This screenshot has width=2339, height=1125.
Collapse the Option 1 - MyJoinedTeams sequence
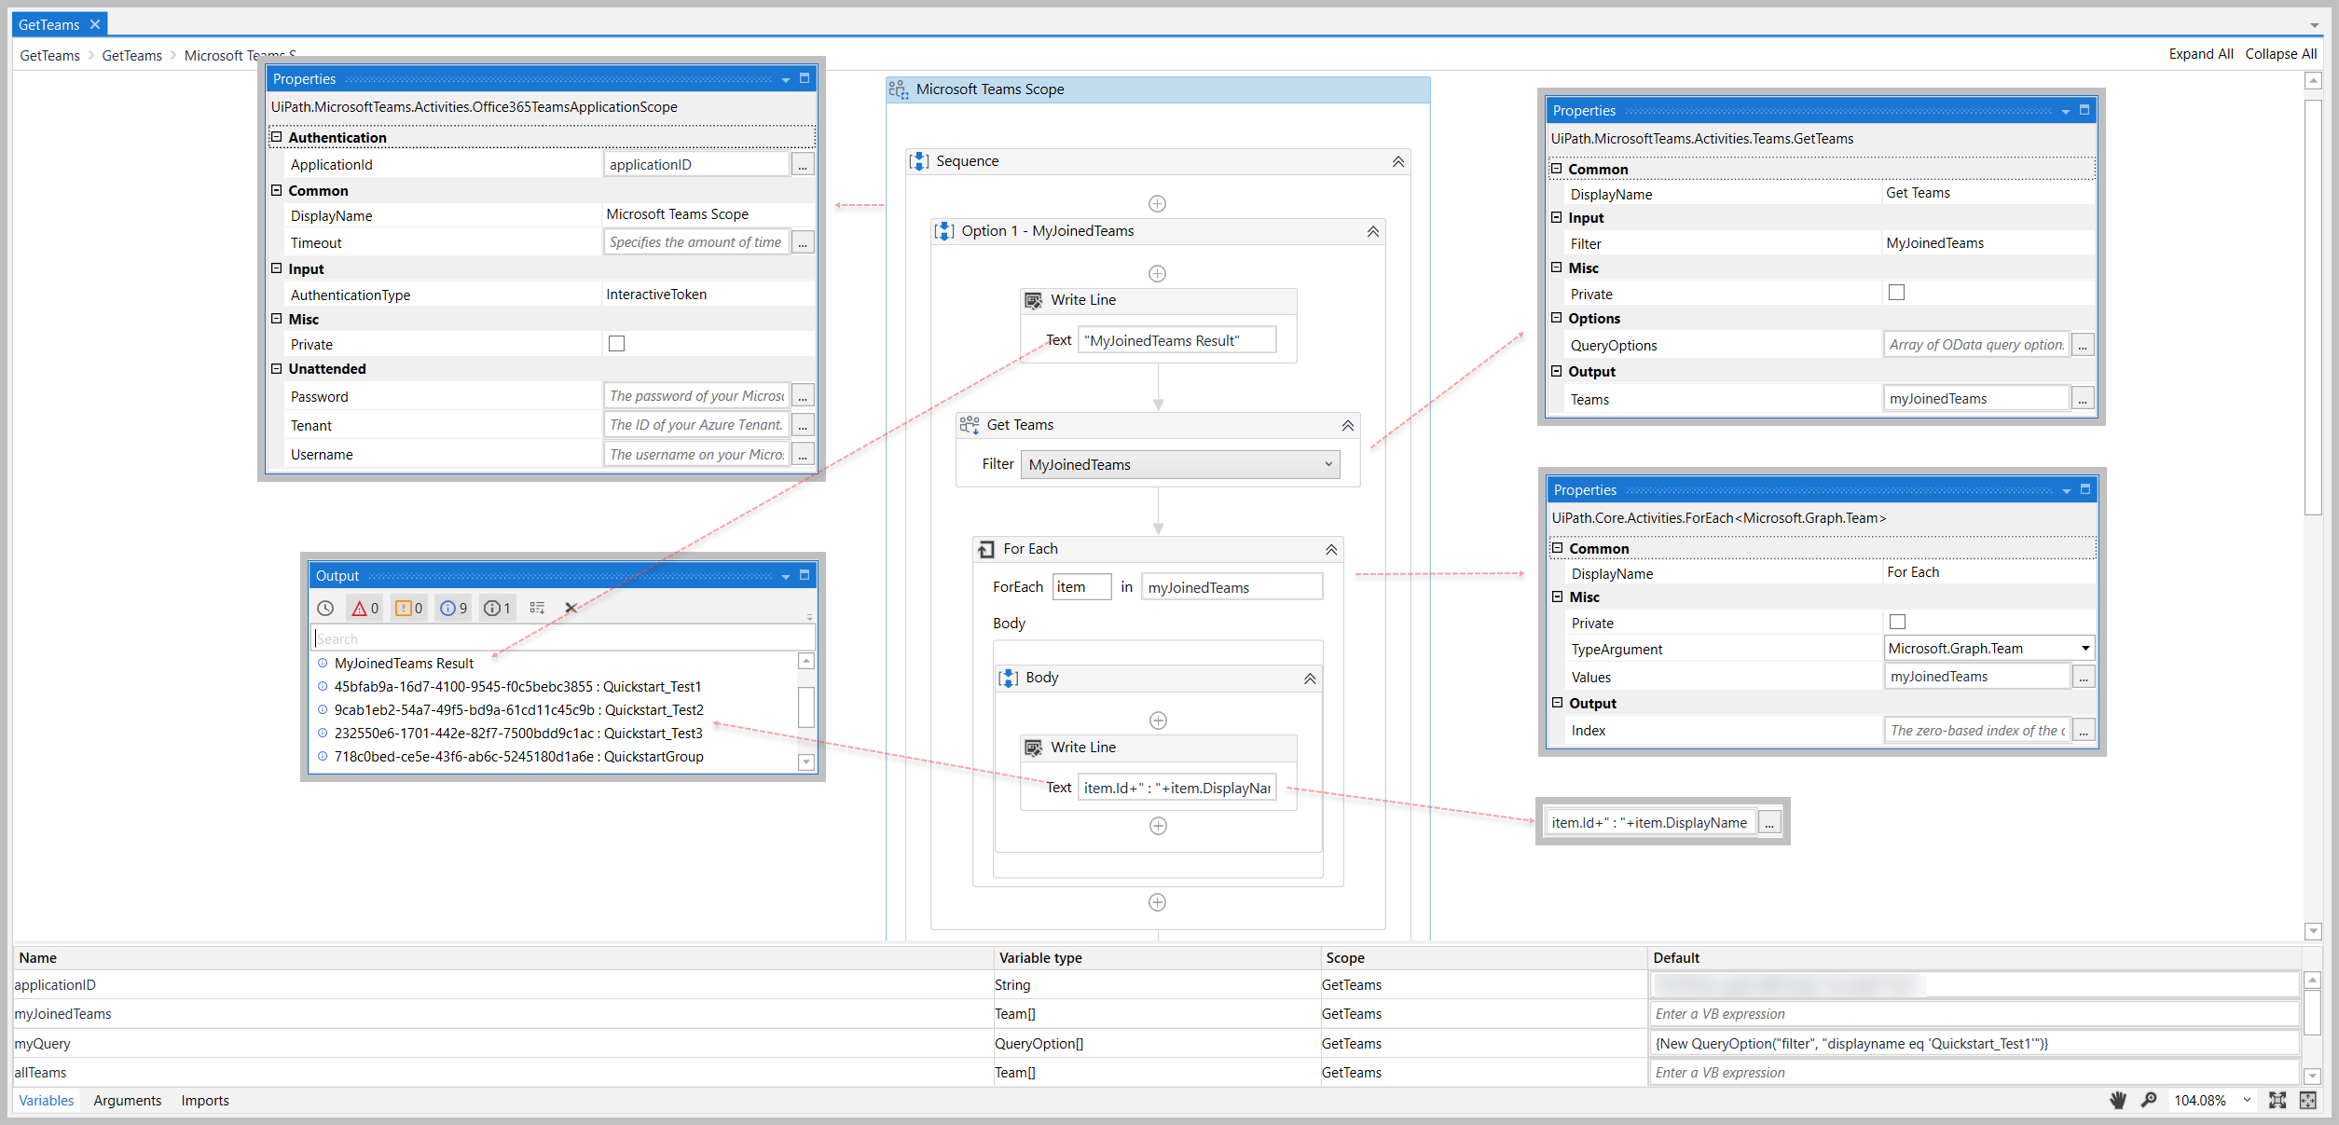tap(1372, 232)
